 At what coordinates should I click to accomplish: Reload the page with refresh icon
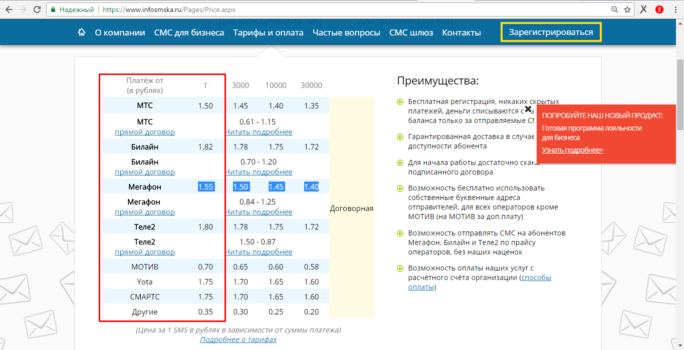point(37,9)
